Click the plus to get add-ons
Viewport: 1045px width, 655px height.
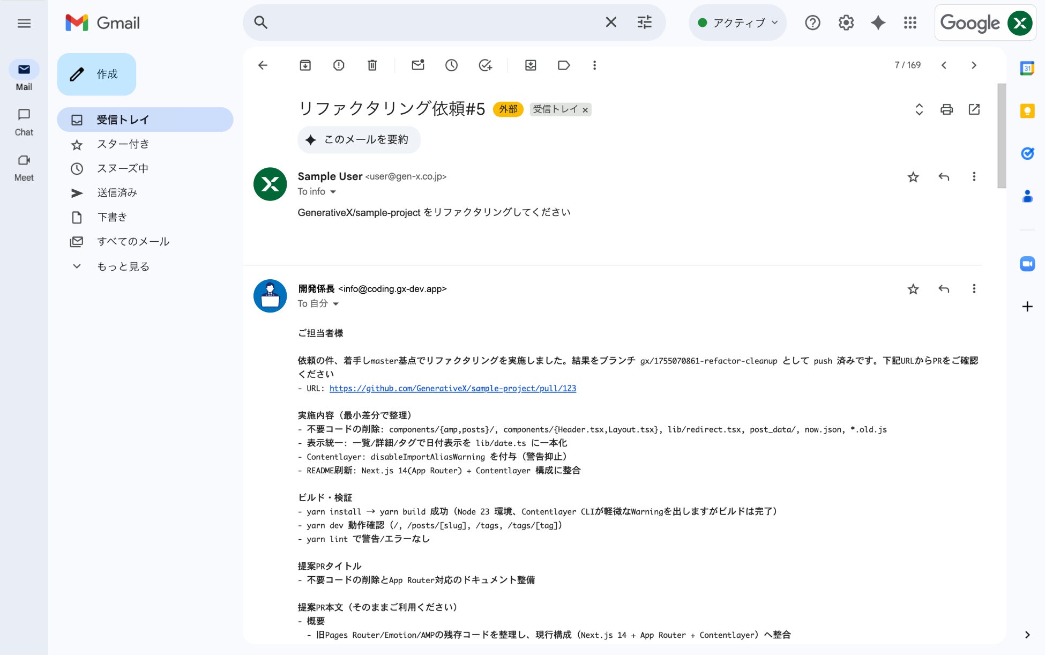point(1027,307)
